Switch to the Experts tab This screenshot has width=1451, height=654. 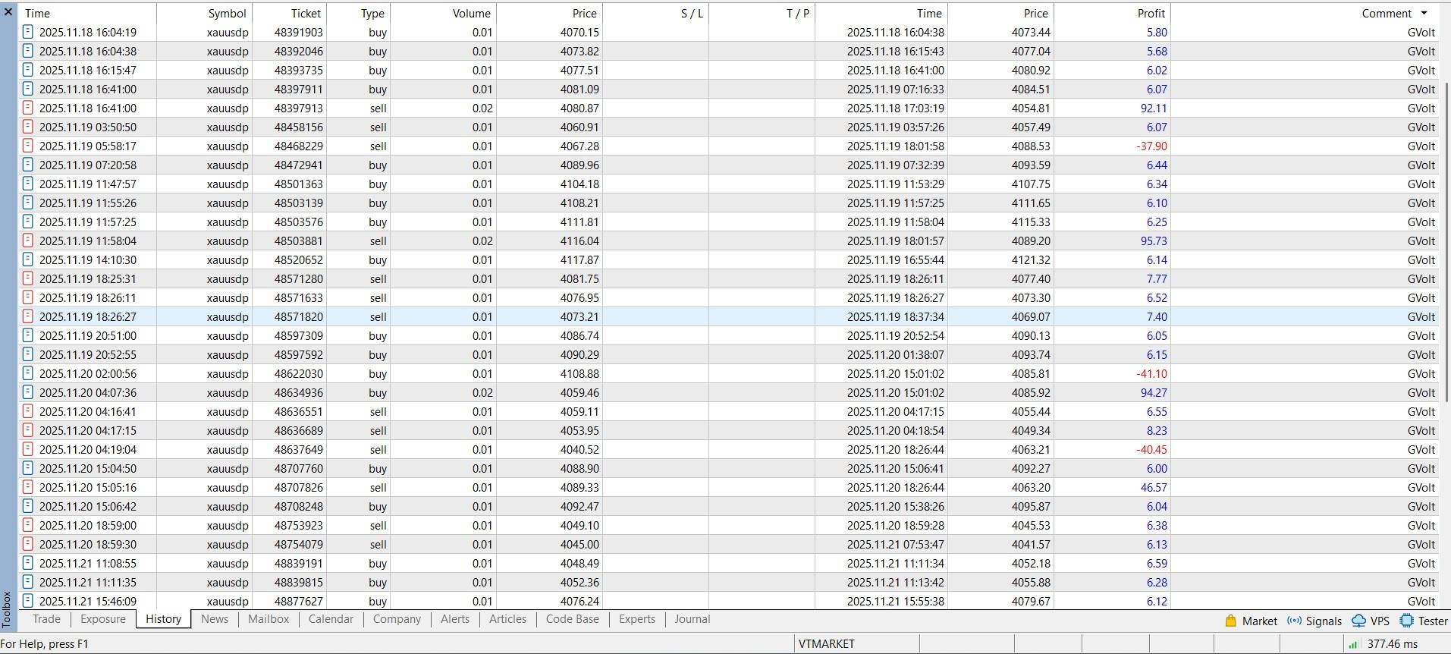click(x=637, y=619)
